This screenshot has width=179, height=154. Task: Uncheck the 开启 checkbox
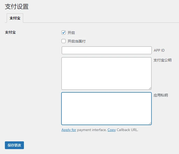point(64,33)
